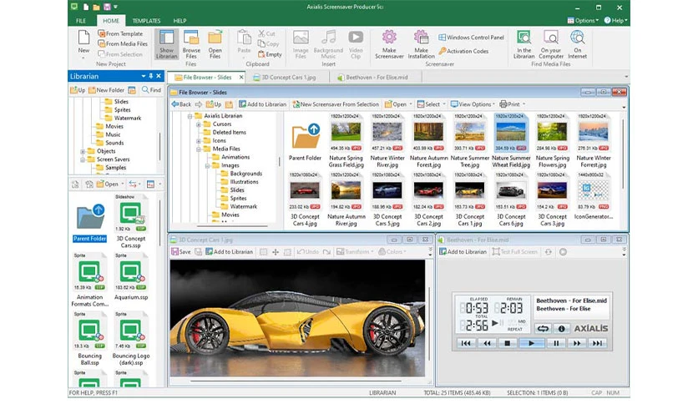Pause the MIDI playback
Screen dimensions: 698x404
(556, 343)
